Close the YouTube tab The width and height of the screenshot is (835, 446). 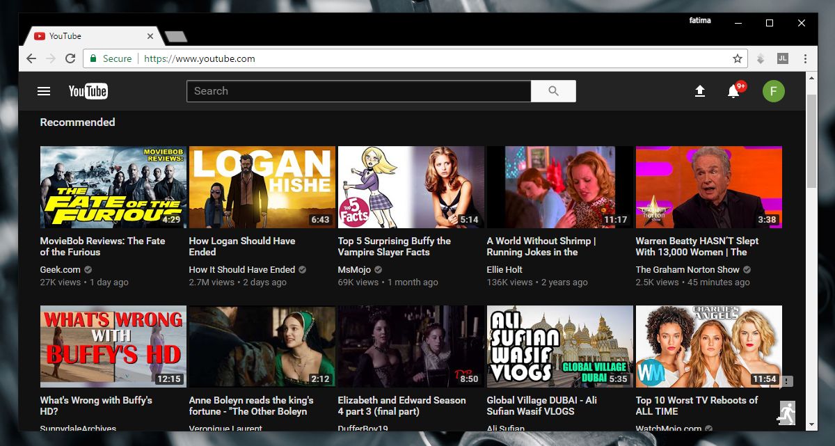click(x=150, y=36)
